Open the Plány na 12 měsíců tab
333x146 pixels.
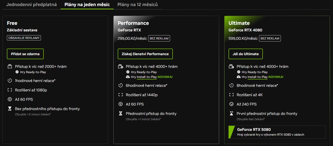[x=137, y=4]
